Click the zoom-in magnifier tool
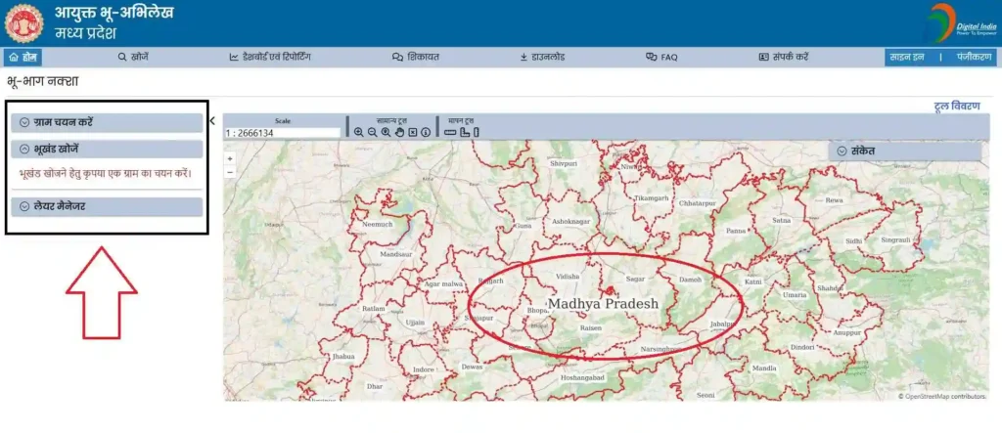1002x433 pixels. pos(359,132)
